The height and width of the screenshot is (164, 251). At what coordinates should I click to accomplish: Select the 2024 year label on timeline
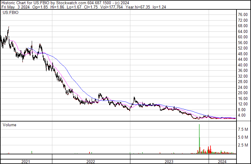(x=222, y=162)
